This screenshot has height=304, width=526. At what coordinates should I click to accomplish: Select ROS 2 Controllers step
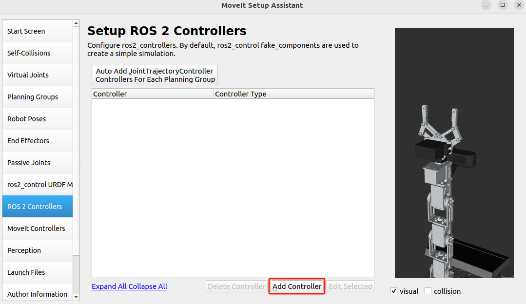38,207
